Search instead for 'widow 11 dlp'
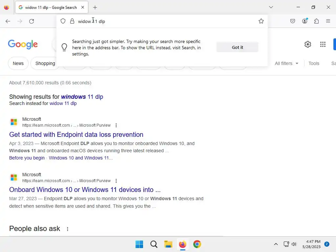 [x=63, y=103]
